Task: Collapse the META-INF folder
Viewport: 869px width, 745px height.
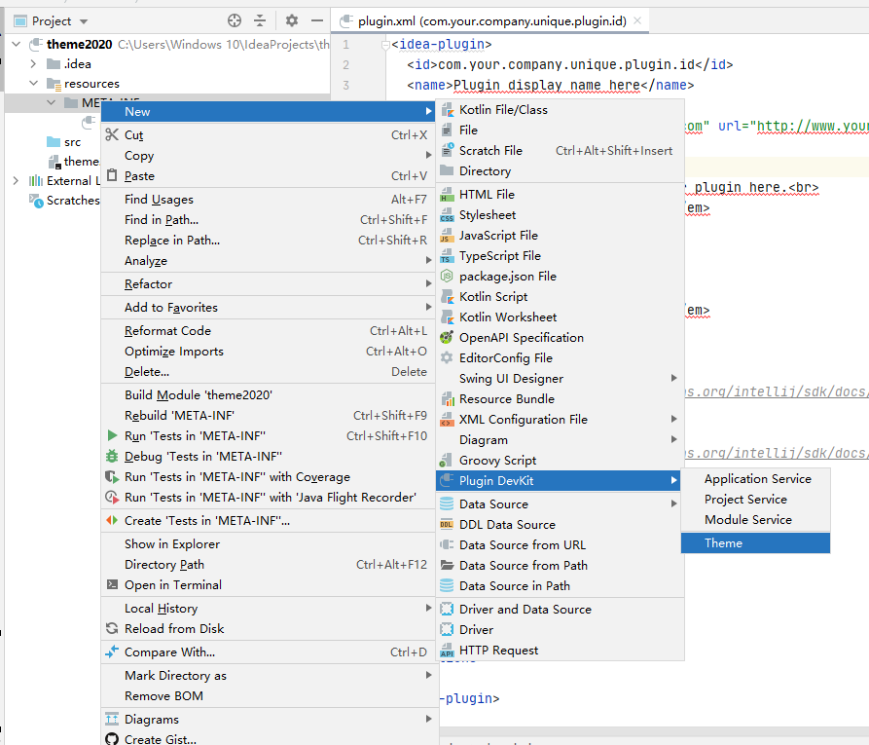Action: point(51,102)
